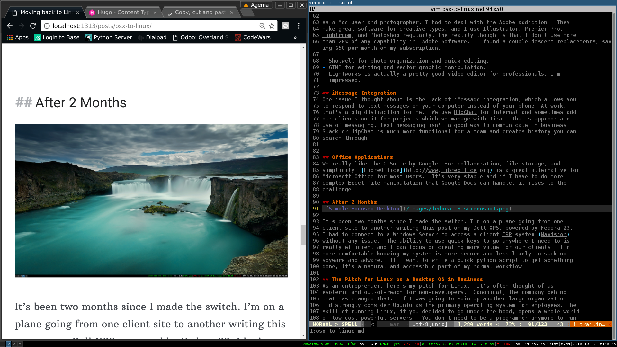Open the Dialpad bookmark icon
The height and width of the screenshot is (347, 617).
(140, 37)
